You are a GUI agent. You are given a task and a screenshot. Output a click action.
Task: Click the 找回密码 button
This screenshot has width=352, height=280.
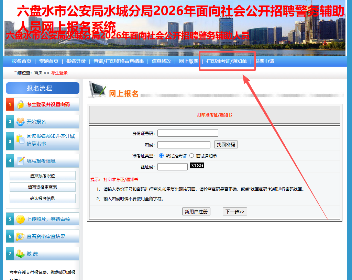coord(226,145)
